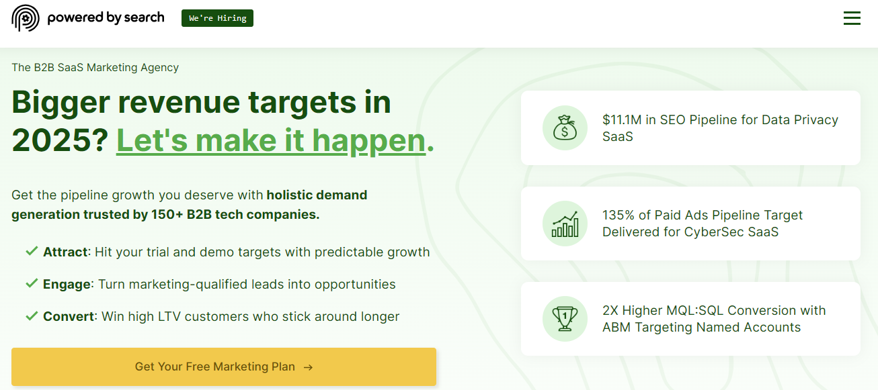Click the bar chart growth icon
This screenshot has width=878, height=390.
tap(565, 224)
